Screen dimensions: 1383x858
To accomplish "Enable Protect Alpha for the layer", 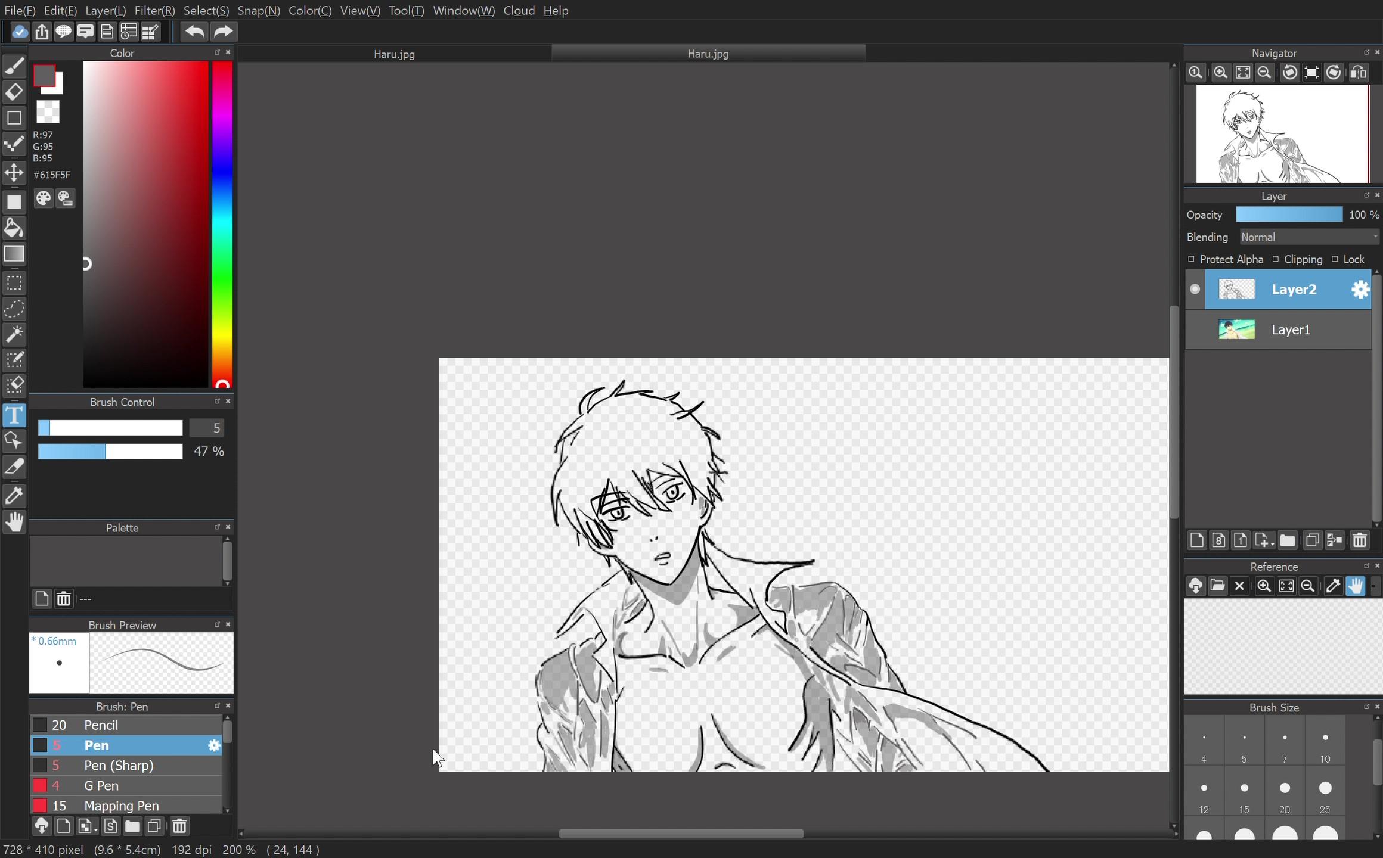I will [x=1190, y=259].
